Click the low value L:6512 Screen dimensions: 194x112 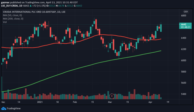pos(69,6)
